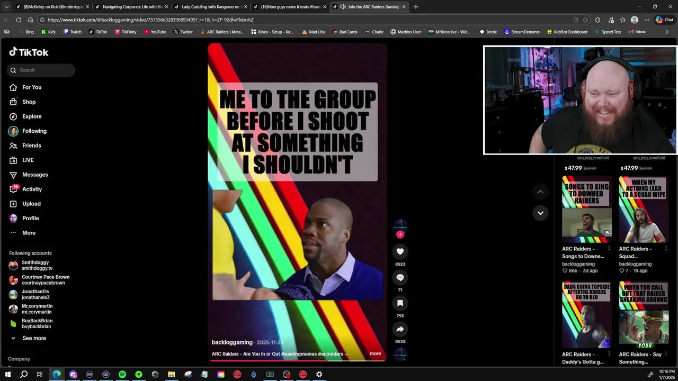Open the Friends page

[x=31, y=146]
